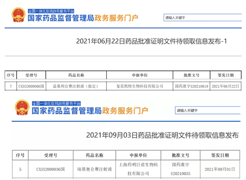Select the cell CXSS2000006国
The width and height of the screenshot is (246, 180).
coord(31,86)
